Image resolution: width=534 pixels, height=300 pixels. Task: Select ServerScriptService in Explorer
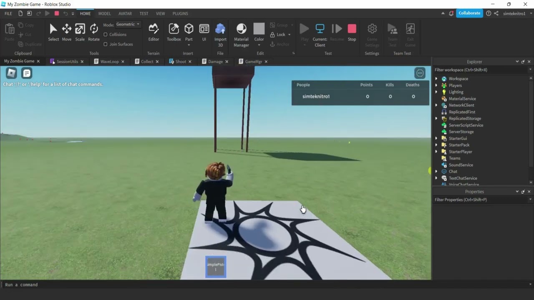tap(466, 125)
